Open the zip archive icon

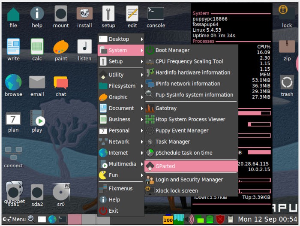tap(287, 46)
